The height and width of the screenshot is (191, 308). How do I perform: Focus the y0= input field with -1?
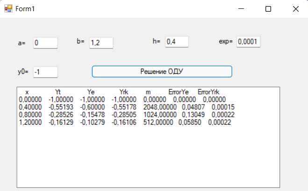click(45, 72)
